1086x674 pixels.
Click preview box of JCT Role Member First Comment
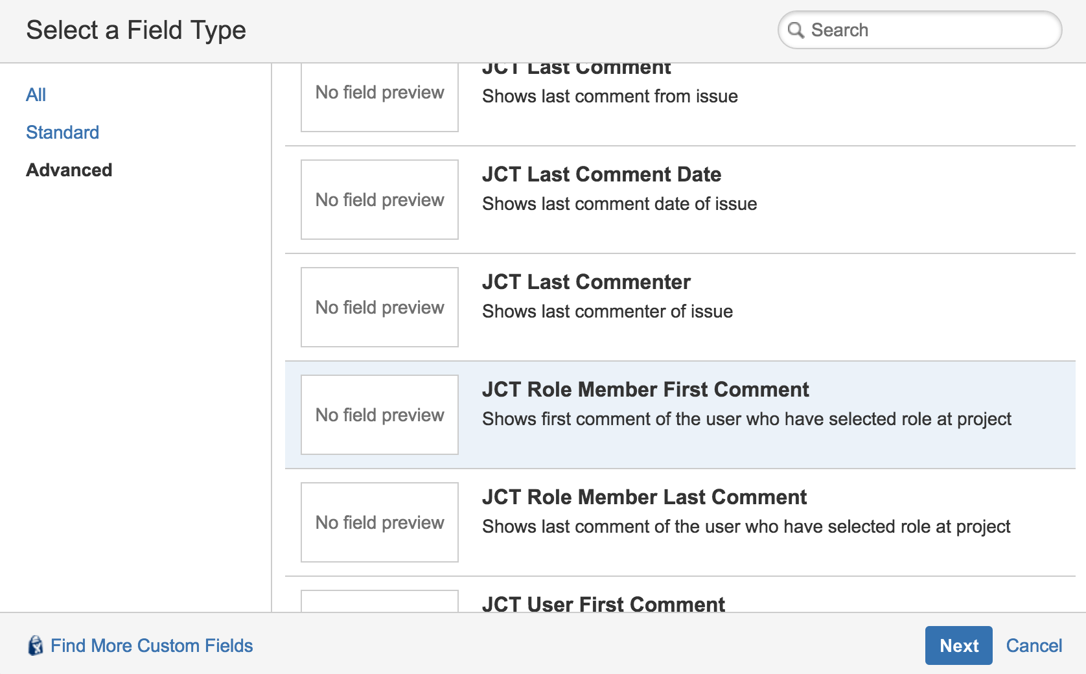point(380,415)
